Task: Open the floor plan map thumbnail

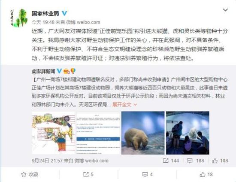Action: pos(53,133)
